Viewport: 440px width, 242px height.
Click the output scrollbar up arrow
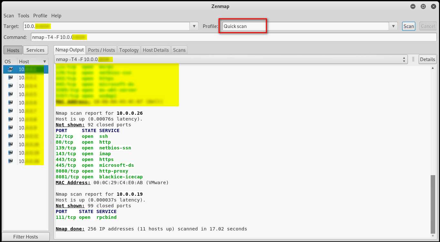433,68
